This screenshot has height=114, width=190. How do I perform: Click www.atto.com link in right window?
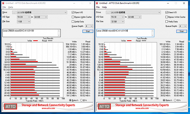[142, 108]
